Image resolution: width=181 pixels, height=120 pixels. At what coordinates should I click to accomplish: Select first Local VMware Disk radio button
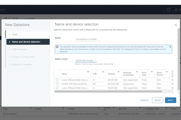click(57, 80)
